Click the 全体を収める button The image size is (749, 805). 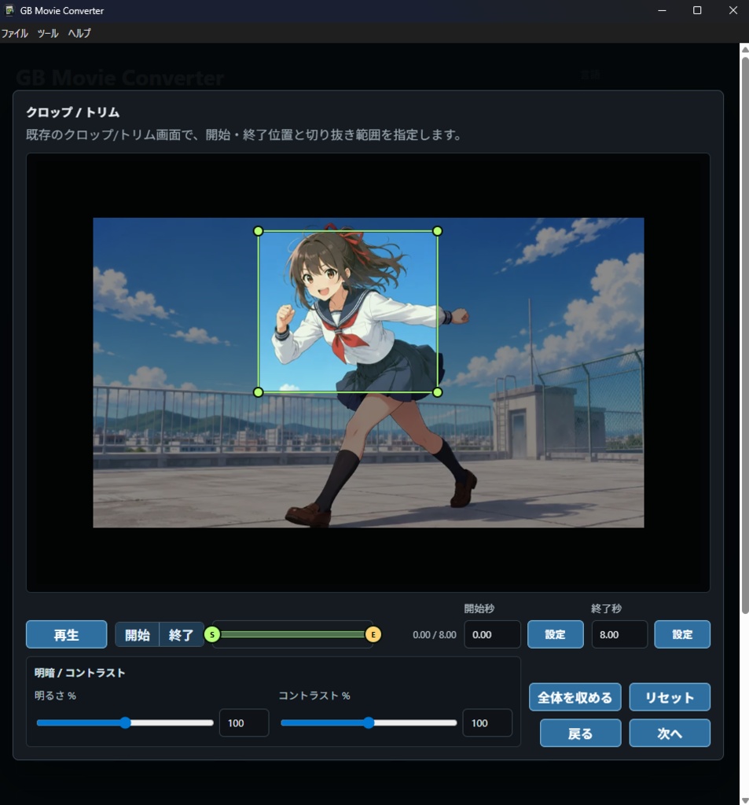(x=575, y=697)
